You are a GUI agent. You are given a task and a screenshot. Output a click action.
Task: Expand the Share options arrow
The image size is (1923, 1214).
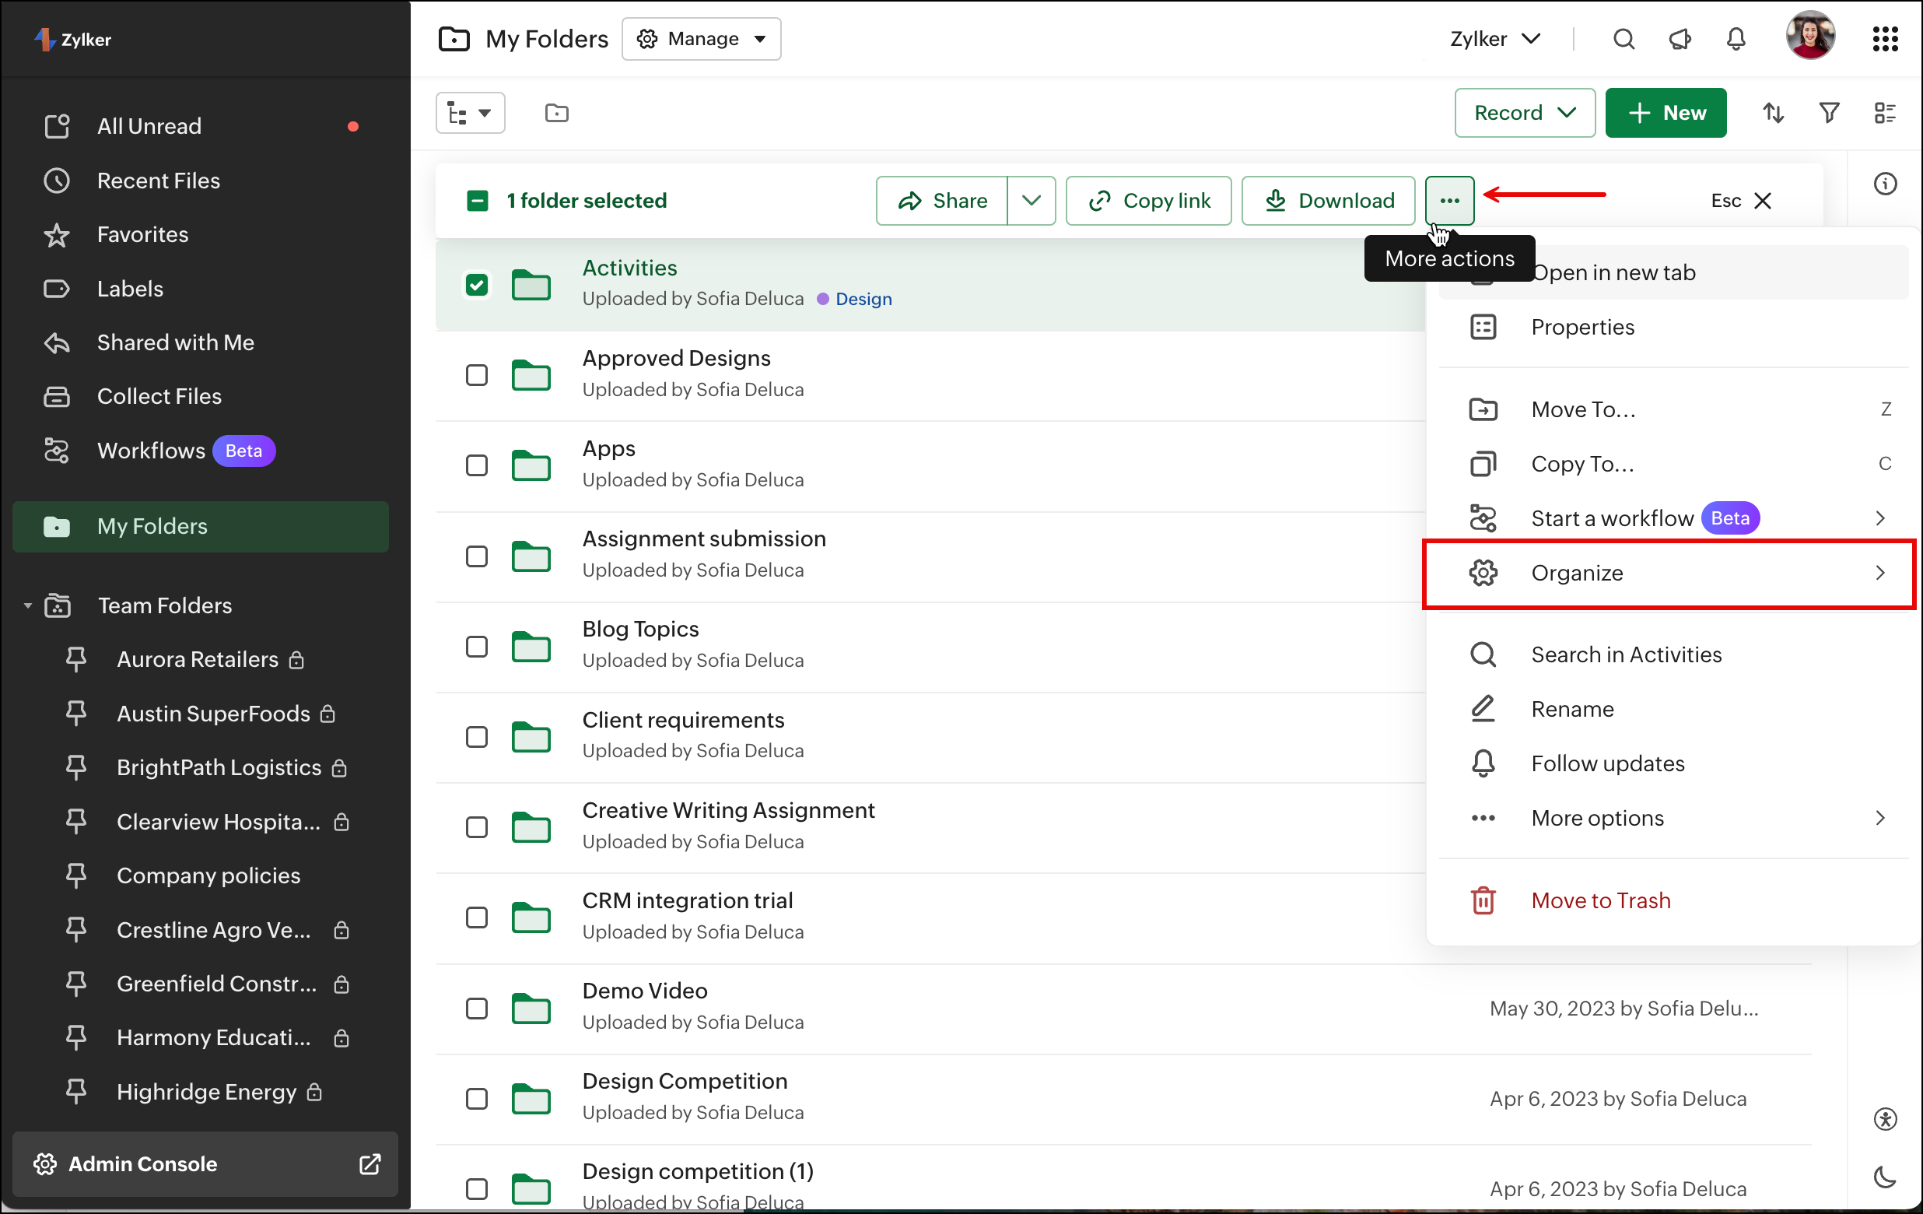point(1031,201)
